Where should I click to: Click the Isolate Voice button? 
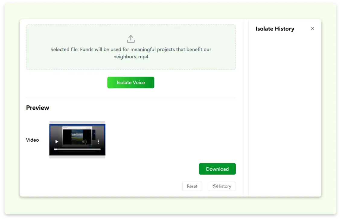131,83
